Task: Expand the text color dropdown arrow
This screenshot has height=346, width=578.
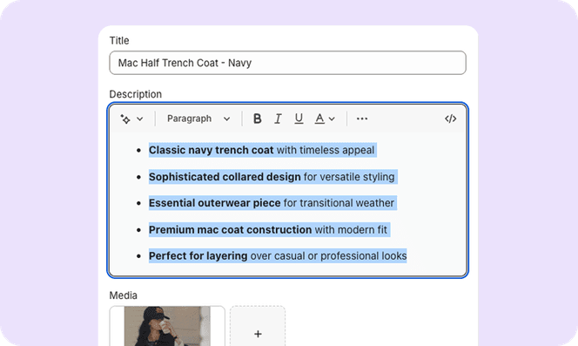Action: (x=332, y=119)
